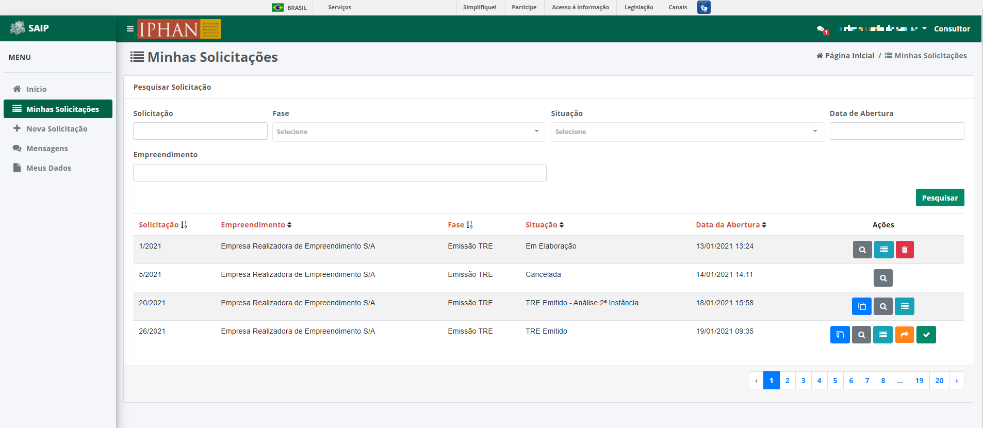This screenshot has width=983, height=428.
Task: Go to page 3 of results
Action: (x=803, y=381)
